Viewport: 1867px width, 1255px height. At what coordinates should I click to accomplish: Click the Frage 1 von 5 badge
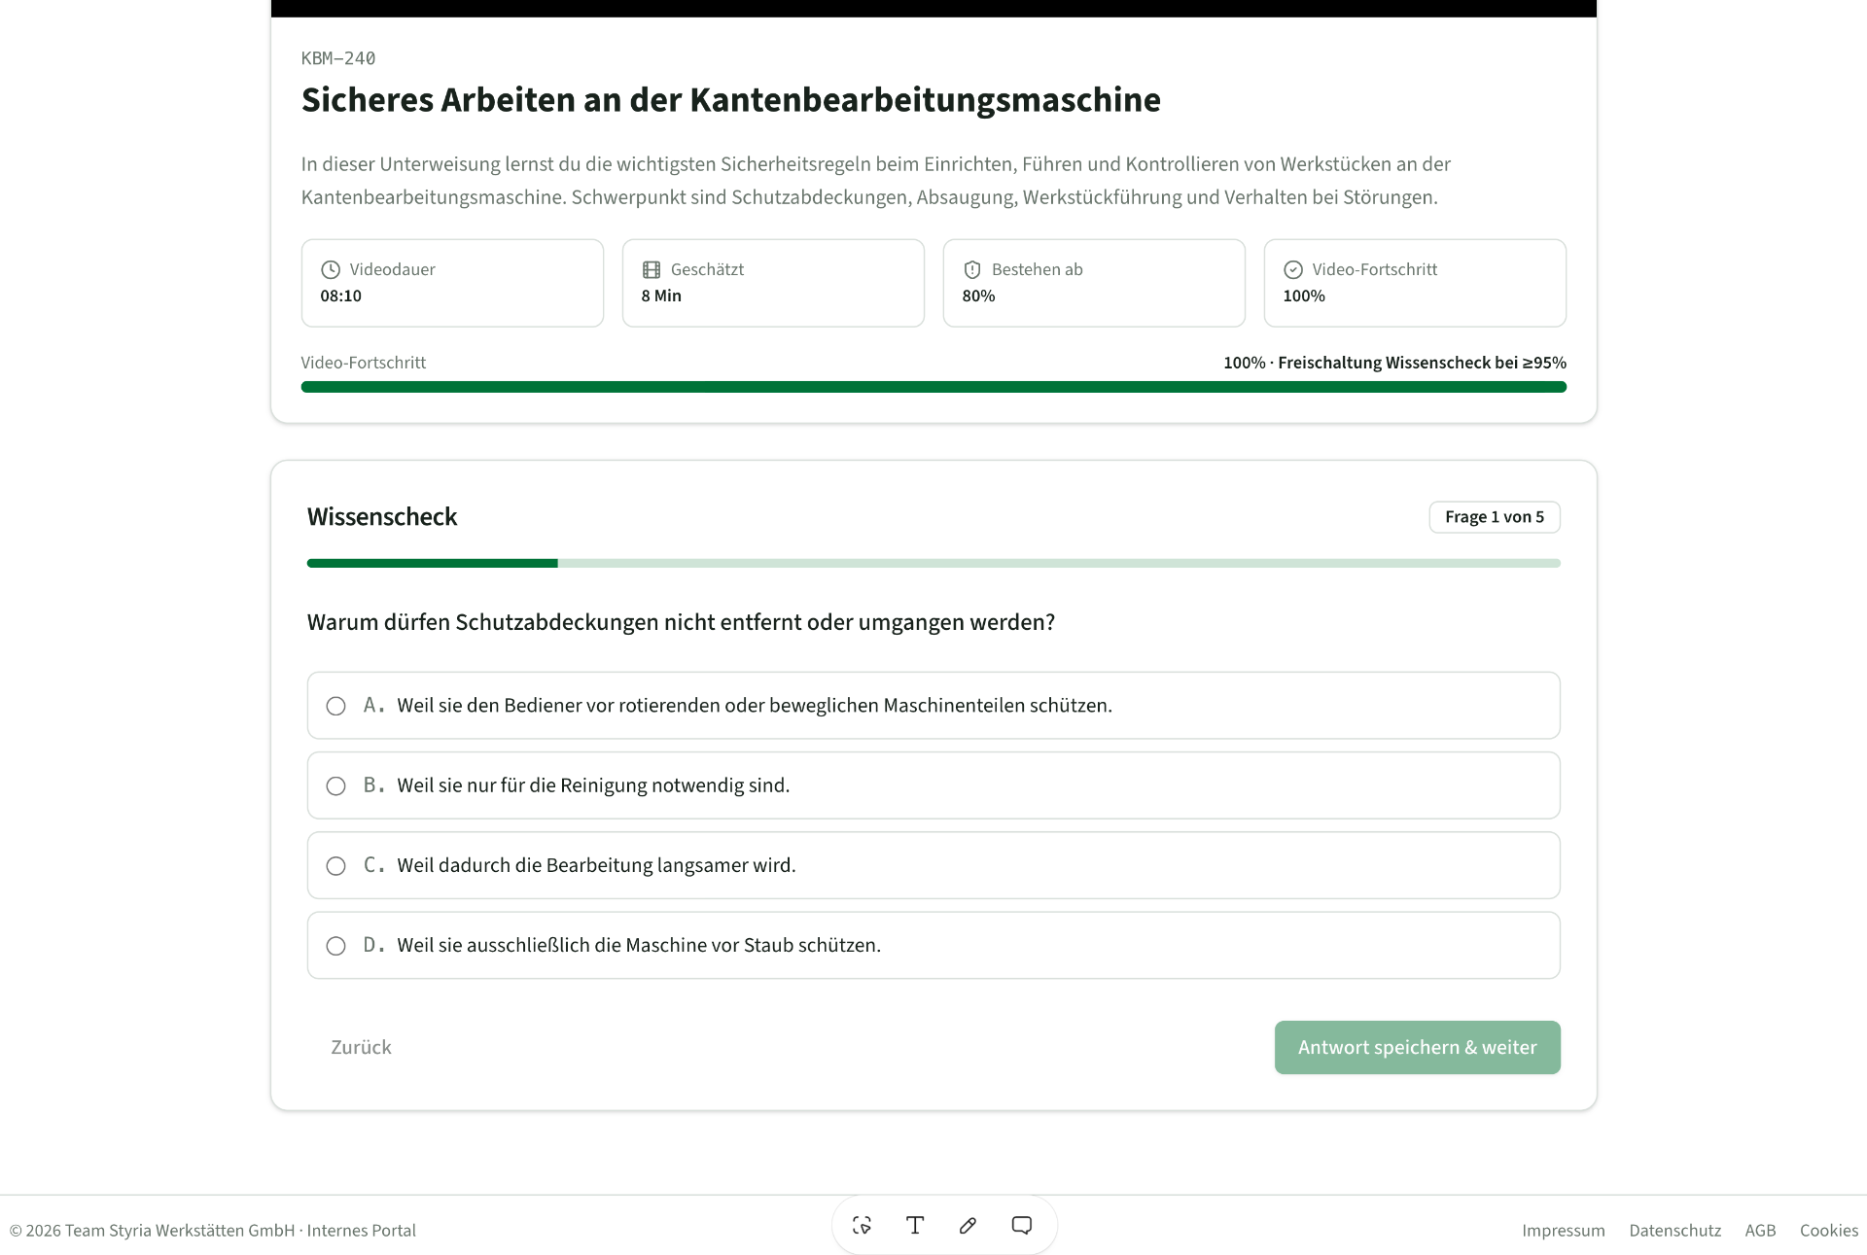[1495, 517]
